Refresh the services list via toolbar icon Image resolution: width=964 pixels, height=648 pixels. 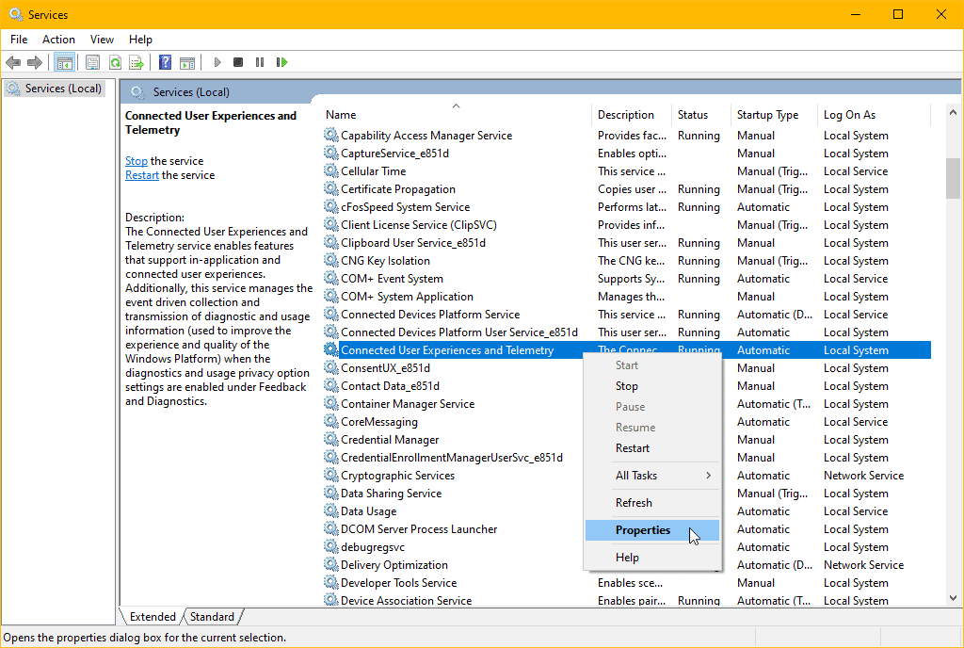115,62
